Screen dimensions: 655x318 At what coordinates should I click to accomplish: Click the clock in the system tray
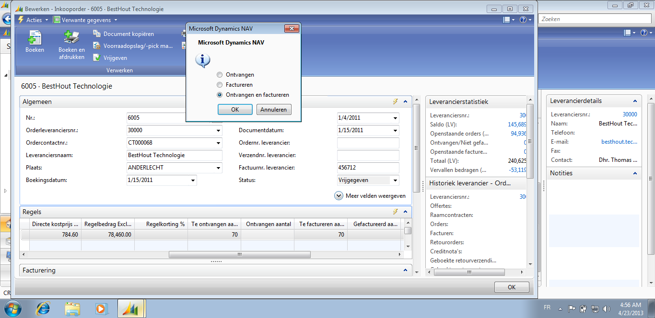(x=630, y=309)
